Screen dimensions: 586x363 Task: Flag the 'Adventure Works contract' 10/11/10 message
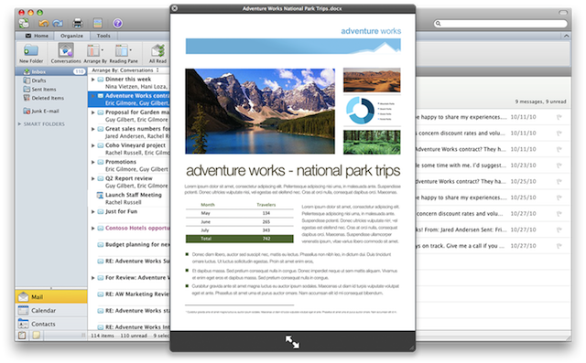point(559,149)
